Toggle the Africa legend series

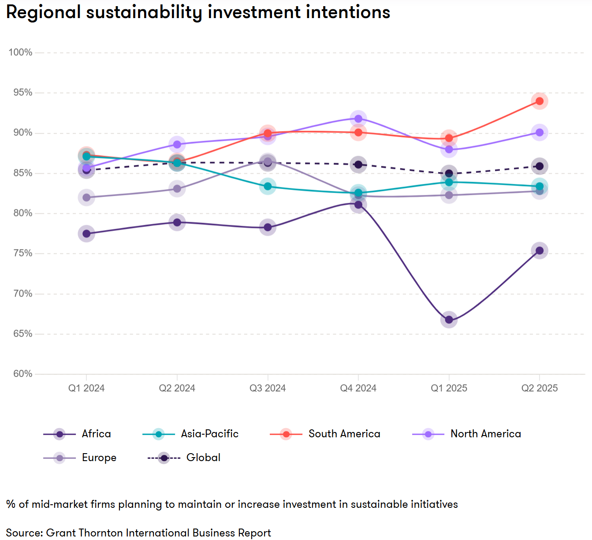(x=78, y=434)
